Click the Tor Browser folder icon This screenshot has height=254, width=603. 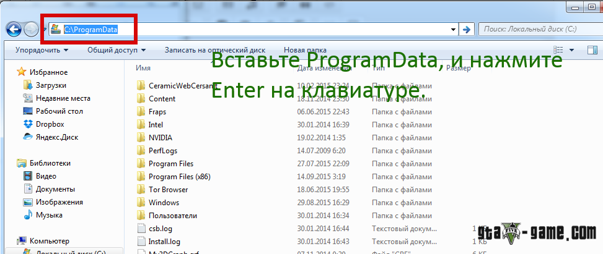pos(141,190)
